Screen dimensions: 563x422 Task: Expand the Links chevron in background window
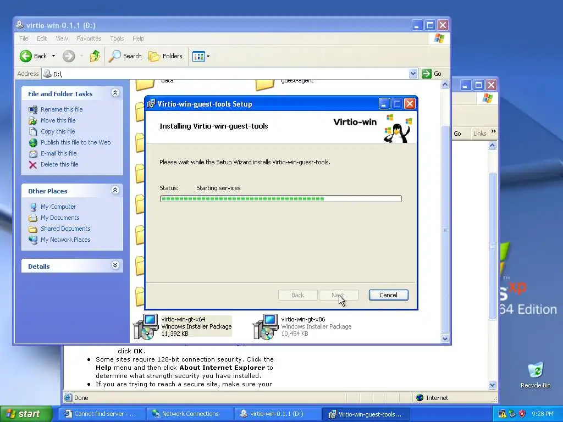click(494, 131)
